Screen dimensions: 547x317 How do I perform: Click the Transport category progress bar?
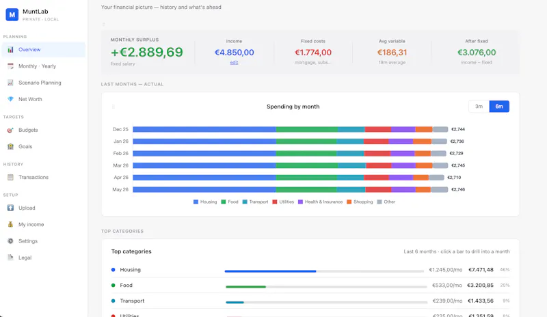[x=327, y=303]
